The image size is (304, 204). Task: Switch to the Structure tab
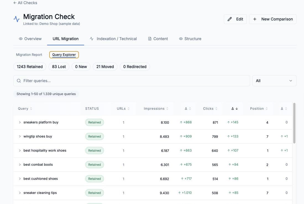(190, 39)
